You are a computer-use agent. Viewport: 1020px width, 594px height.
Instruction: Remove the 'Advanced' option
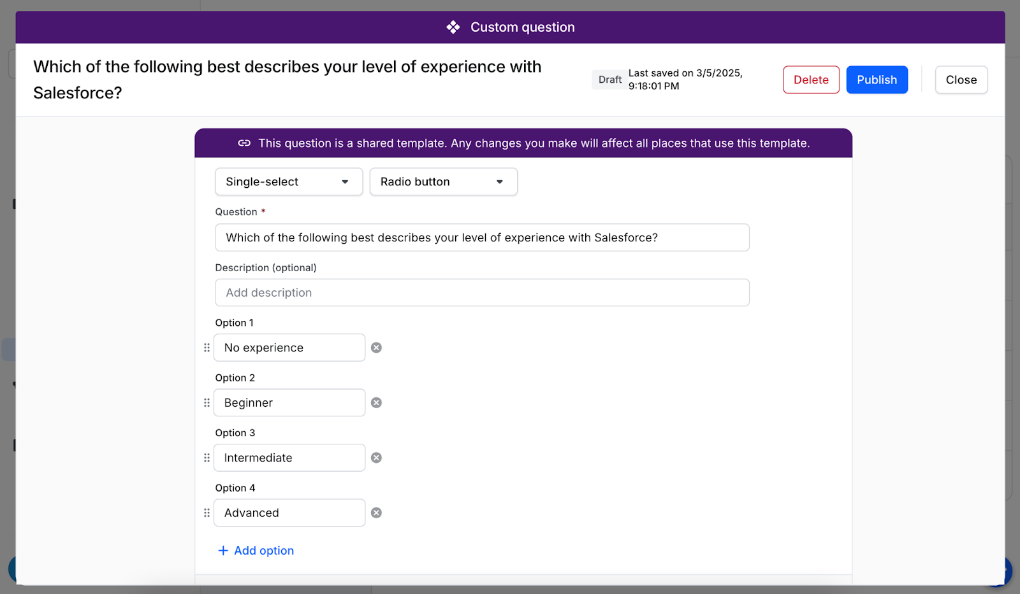[376, 513]
